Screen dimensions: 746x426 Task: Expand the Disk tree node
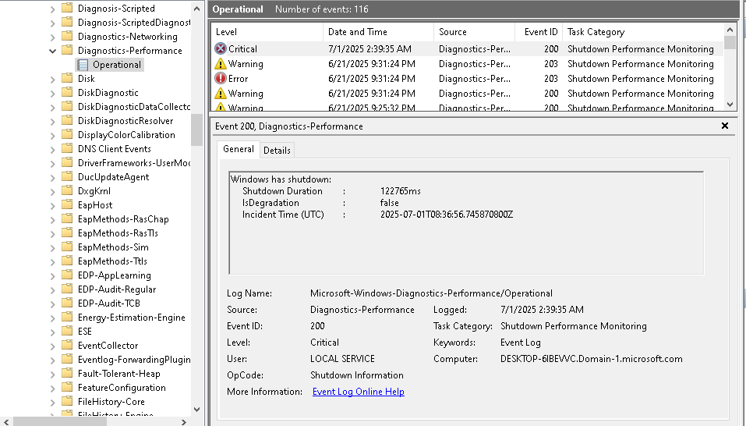click(53, 79)
